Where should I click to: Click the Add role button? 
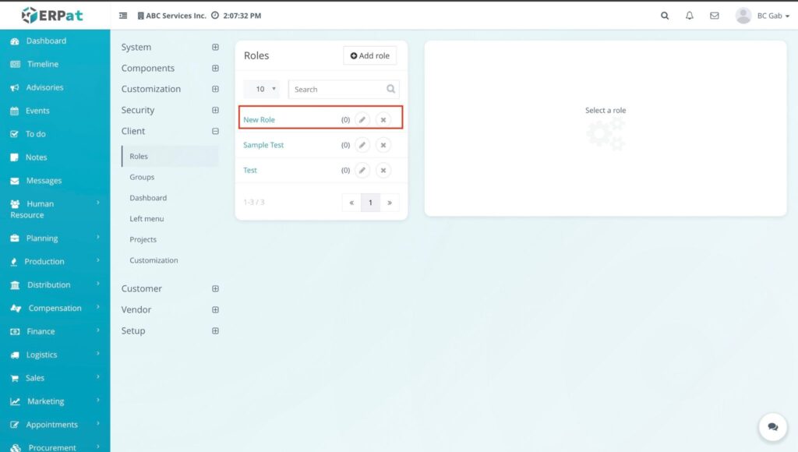click(x=370, y=56)
